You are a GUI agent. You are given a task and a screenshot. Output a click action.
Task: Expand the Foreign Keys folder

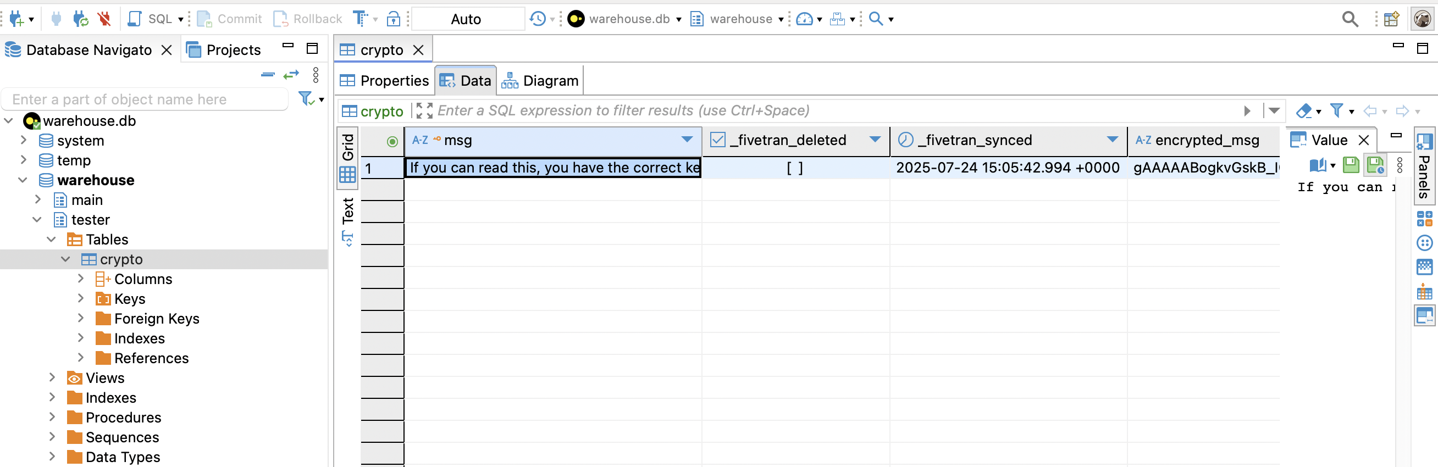click(81, 318)
